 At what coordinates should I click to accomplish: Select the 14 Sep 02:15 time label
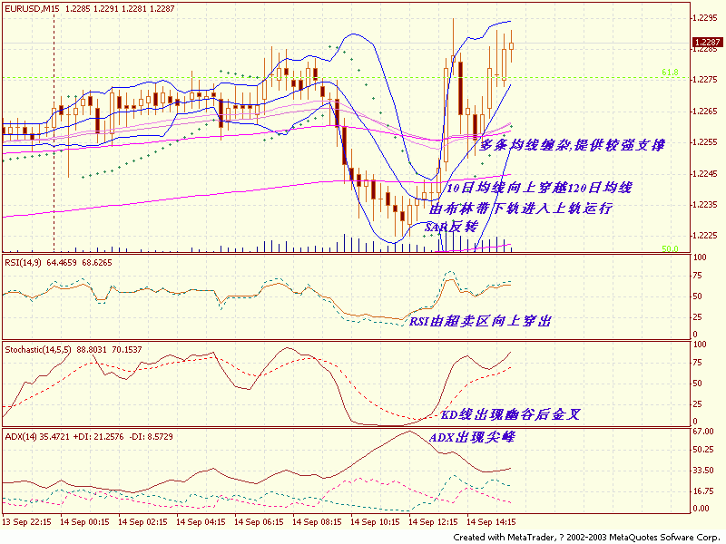click(x=142, y=522)
